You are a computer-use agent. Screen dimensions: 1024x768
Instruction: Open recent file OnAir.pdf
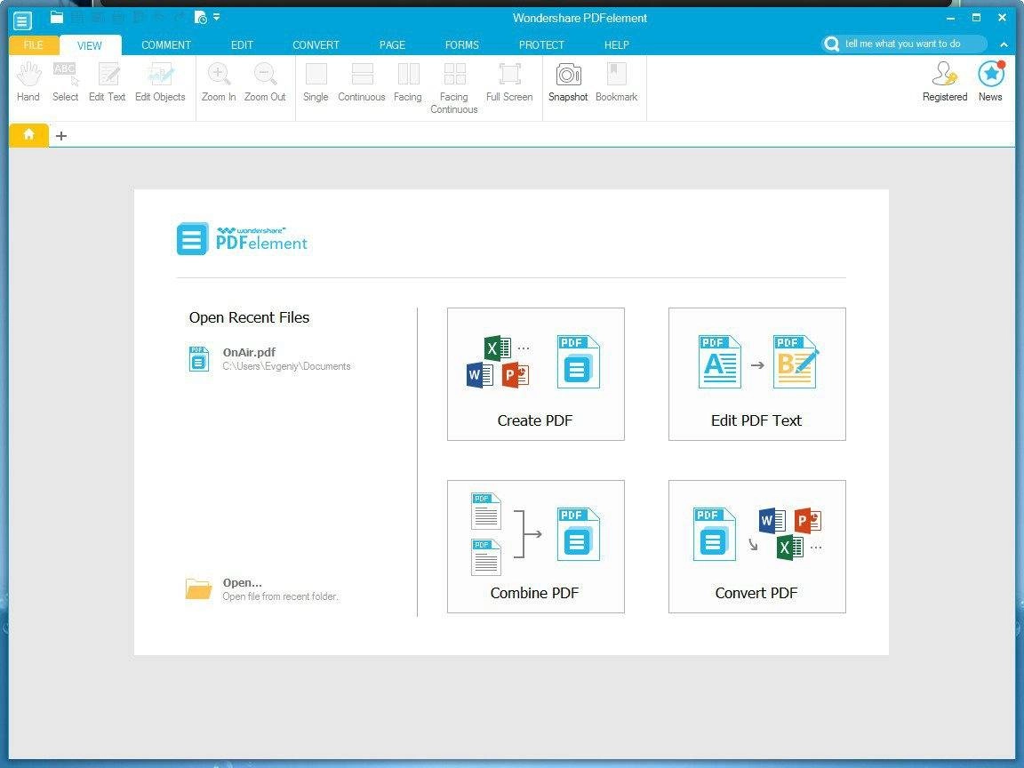click(x=269, y=359)
